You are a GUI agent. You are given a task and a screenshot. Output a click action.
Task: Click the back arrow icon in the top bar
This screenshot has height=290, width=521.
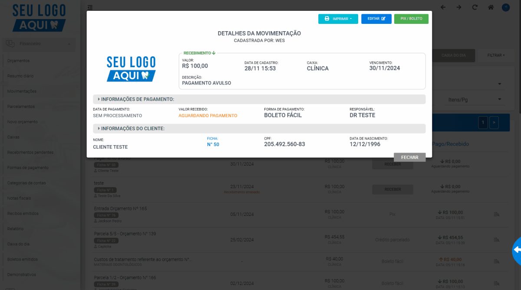443,7
